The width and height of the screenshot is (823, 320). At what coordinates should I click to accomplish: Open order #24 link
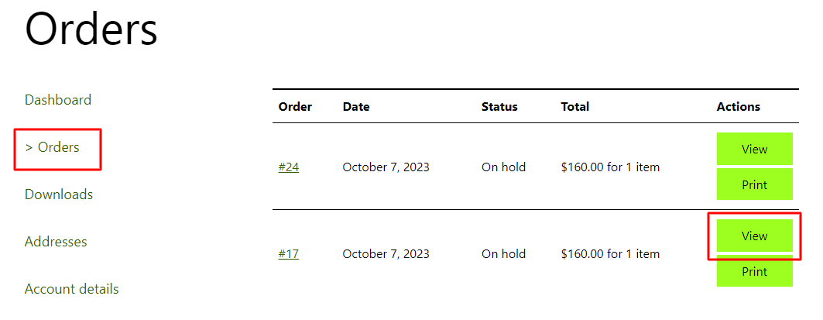[288, 167]
